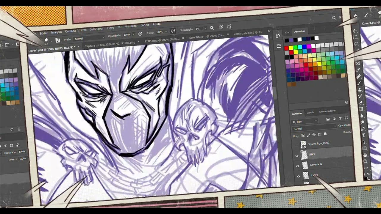Open the History panel icon
Image resolution: width=381 pixels, height=214 pixels.
[278, 35]
